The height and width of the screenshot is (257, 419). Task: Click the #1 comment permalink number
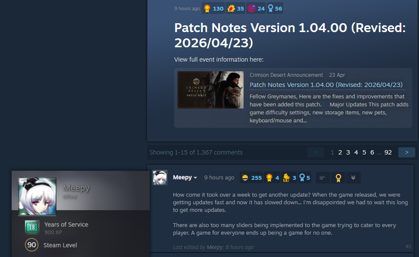[x=408, y=246]
